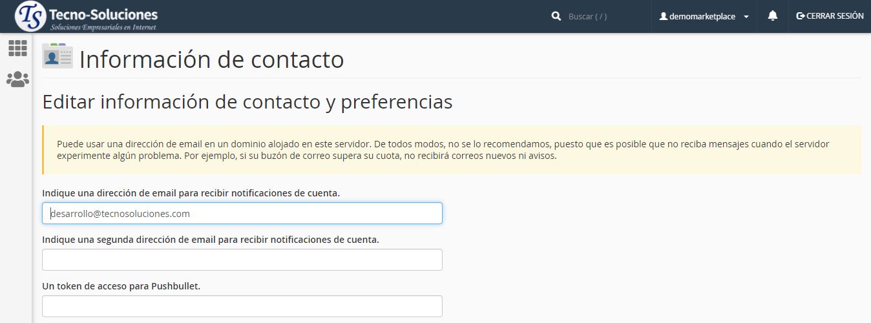Click the logout arrow icon
This screenshot has width=871, height=323.
click(x=801, y=16)
